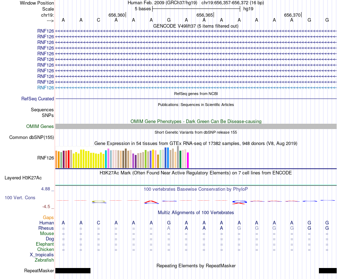Click the left black RepeatMasker block
The width and height of the screenshot is (337, 279).
(x=73, y=270)
